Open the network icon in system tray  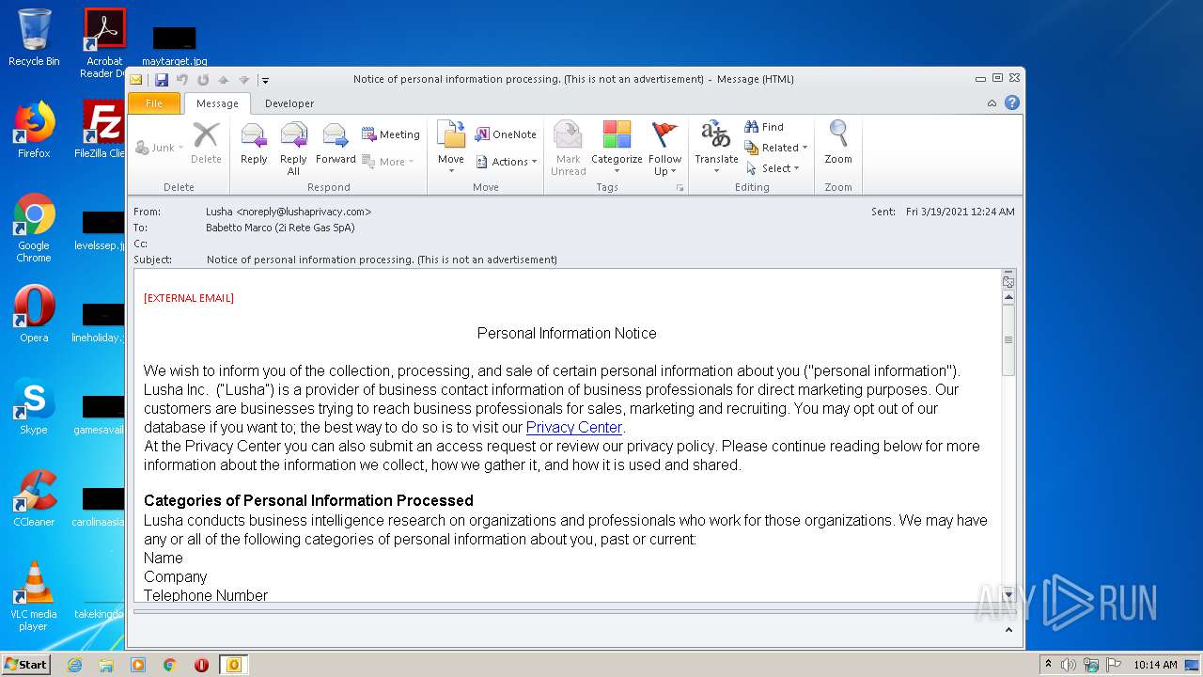pyautogui.click(x=1091, y=665)
